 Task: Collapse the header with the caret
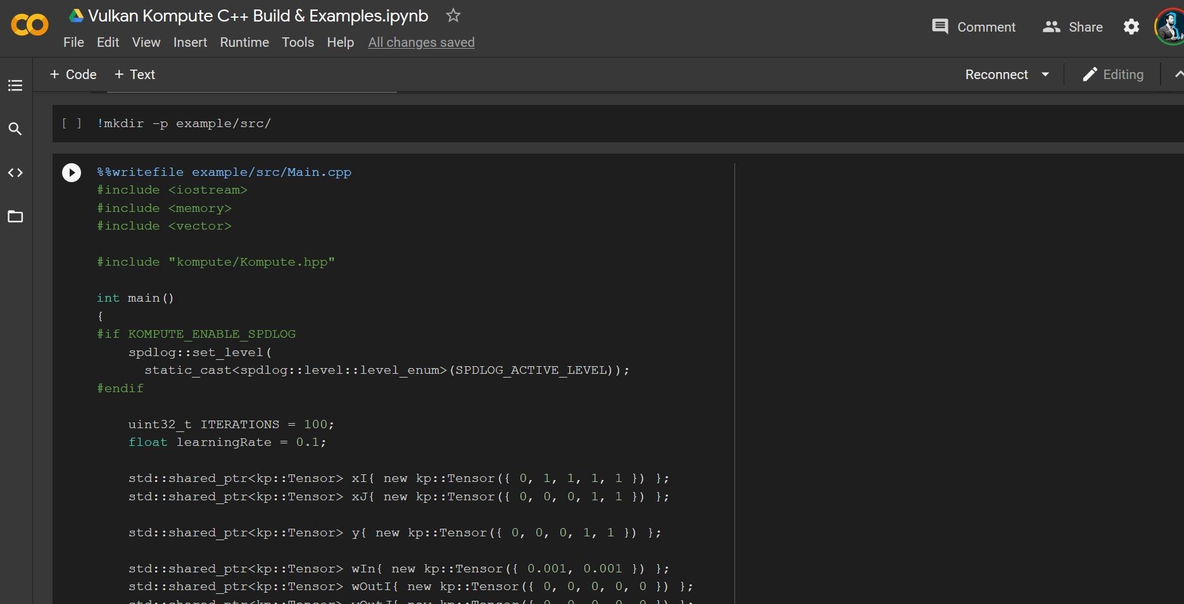(x=1178, y=75)
